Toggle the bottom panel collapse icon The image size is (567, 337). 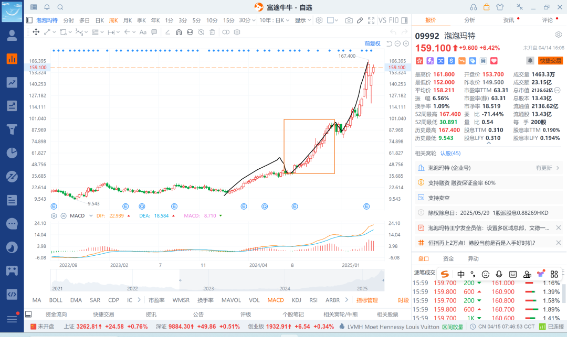pyautogui.click(x=28, y=314)
